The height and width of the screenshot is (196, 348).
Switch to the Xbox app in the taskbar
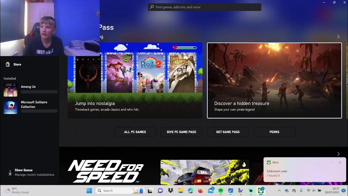[x=261, y=191]
